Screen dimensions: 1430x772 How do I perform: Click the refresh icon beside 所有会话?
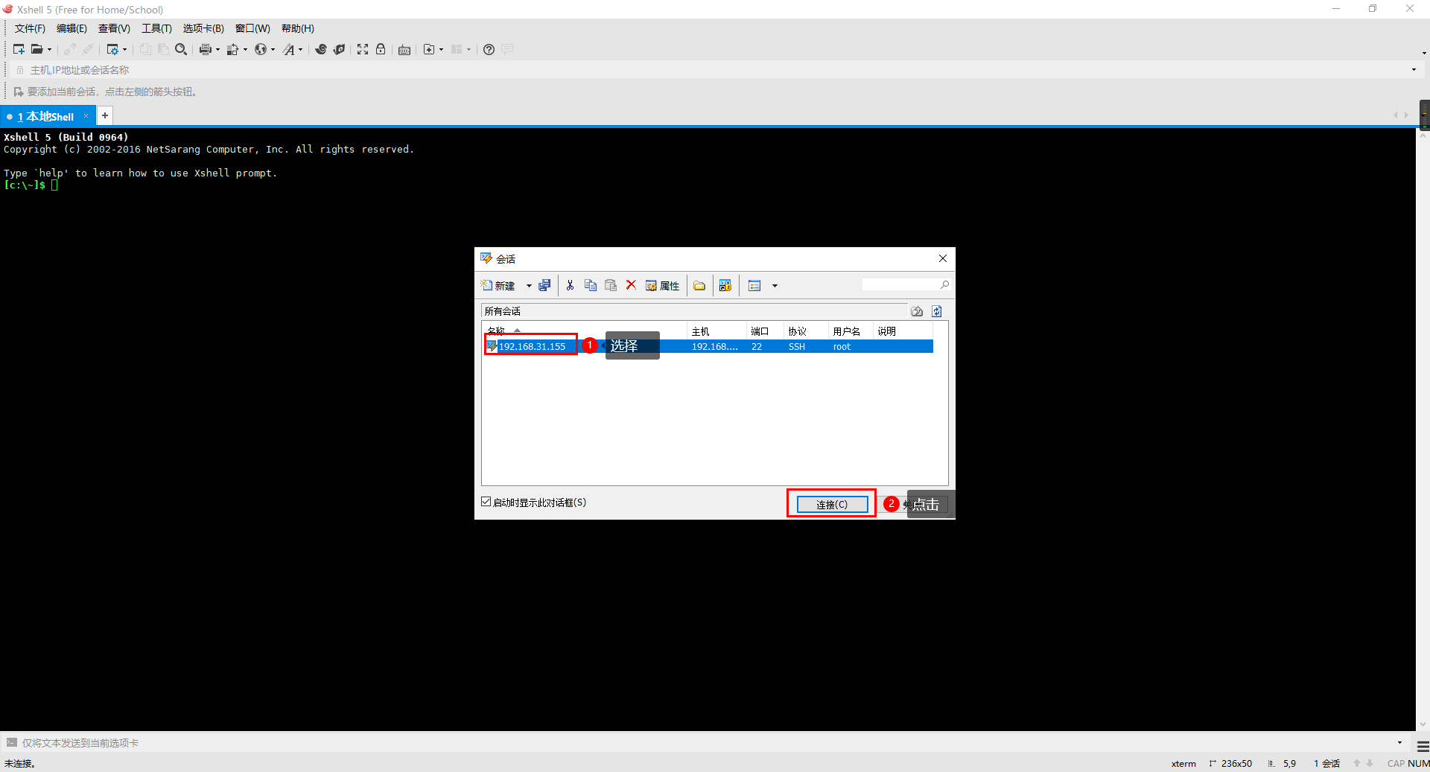[937, 311]
